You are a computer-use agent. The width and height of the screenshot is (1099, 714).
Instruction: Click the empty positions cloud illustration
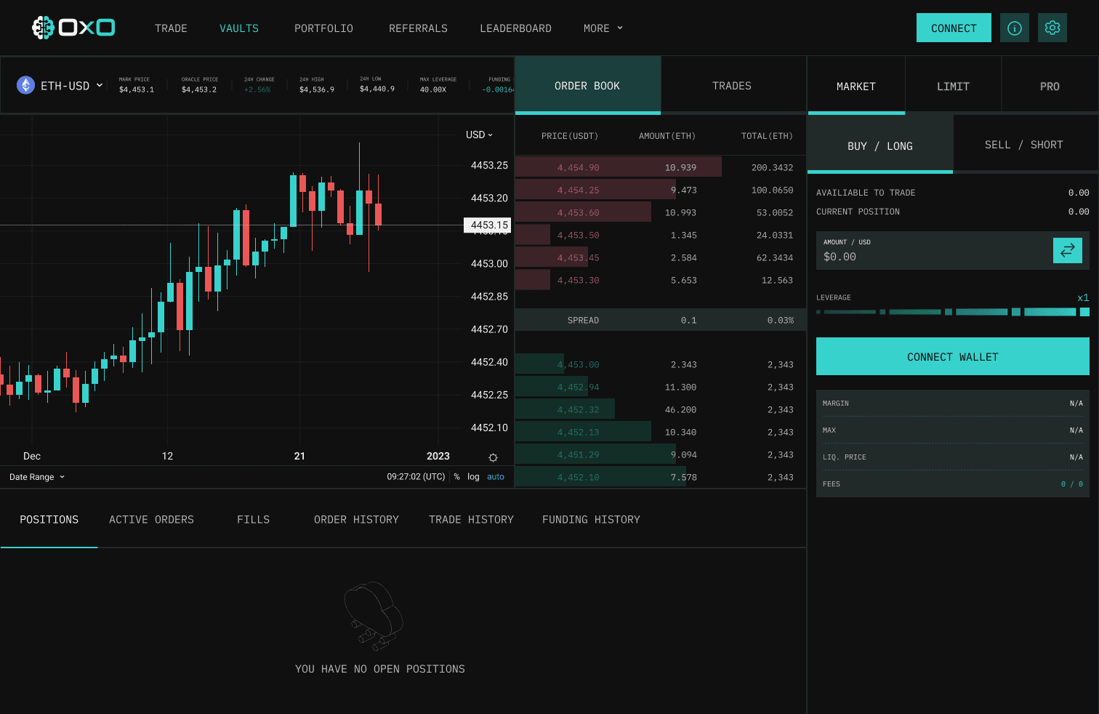[x=374, y=615]
